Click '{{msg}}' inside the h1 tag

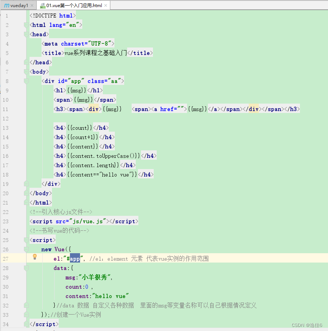click(x=77, y=91)
